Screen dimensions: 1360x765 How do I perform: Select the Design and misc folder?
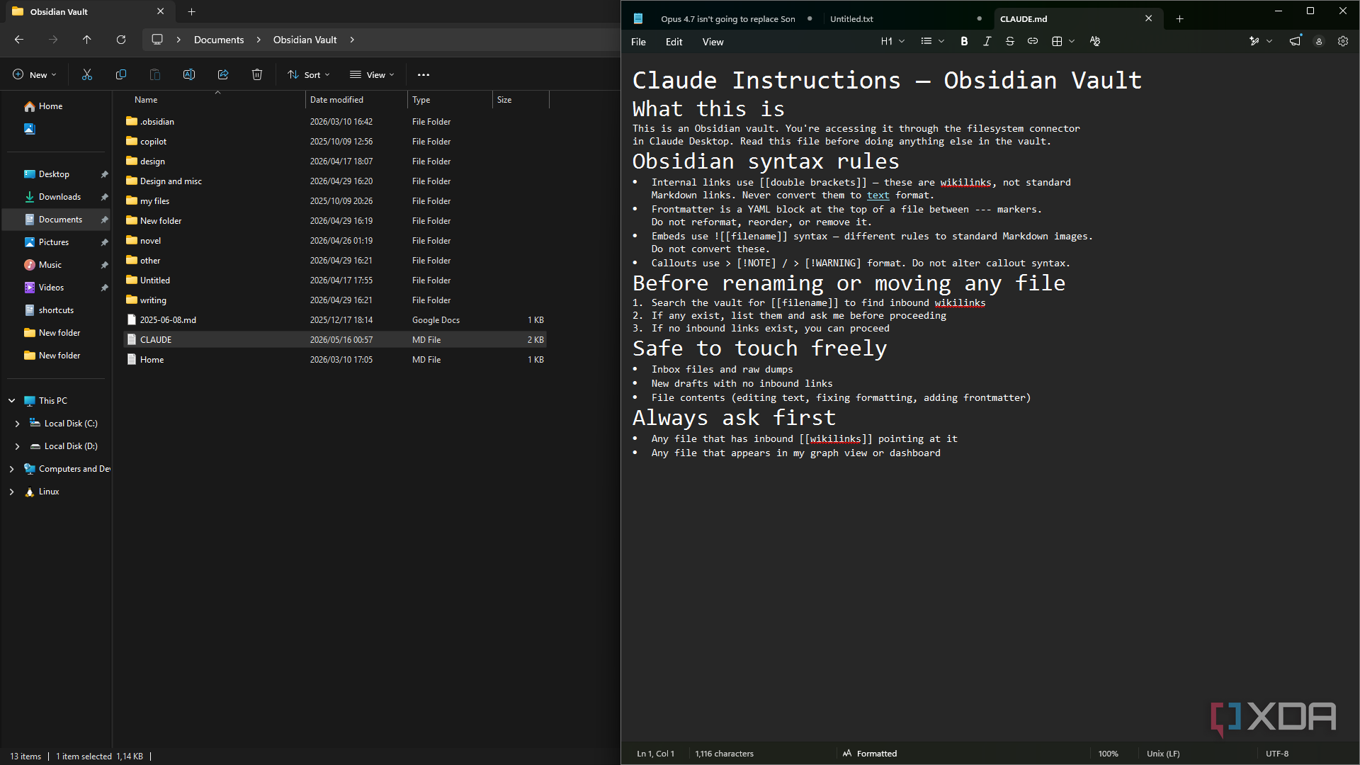tap(335, 181)
